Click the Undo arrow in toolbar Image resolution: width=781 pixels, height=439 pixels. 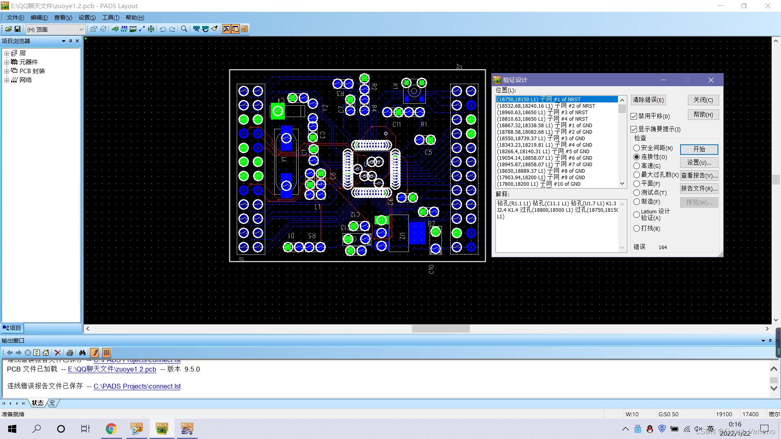pyautogui.click(x=163, y=29)
